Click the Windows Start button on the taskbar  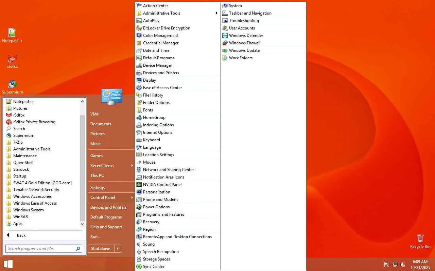click(x=8, y=264)
